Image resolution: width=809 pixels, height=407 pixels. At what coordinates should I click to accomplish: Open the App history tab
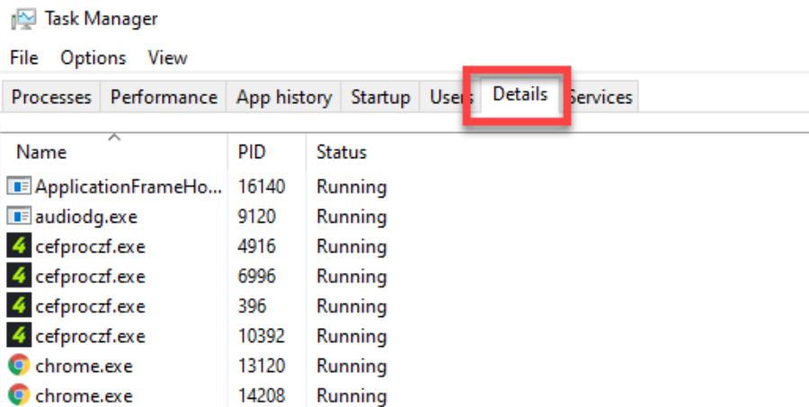click(284, 97)
